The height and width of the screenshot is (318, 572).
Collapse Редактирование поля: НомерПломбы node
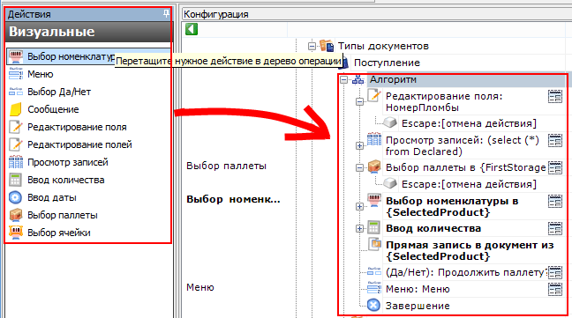[359, 102]
